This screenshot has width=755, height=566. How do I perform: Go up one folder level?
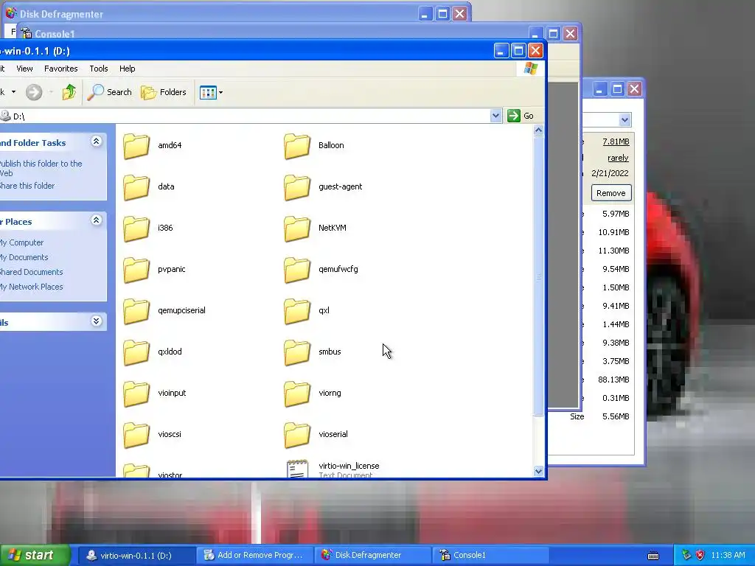(69, 92)
